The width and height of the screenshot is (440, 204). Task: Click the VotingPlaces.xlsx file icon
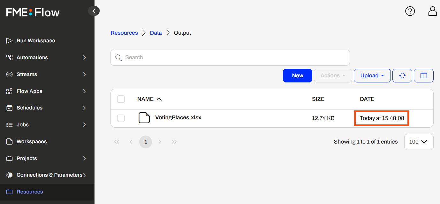(x=144, y=118)
